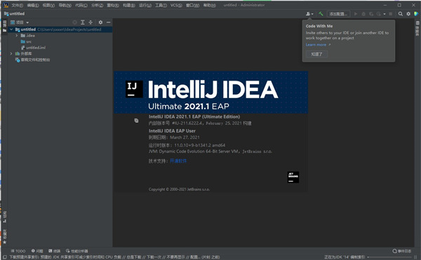Screen dimensions: 421x260
Task: Open the Structure tool window stripe button
Action: pos(5,217)
